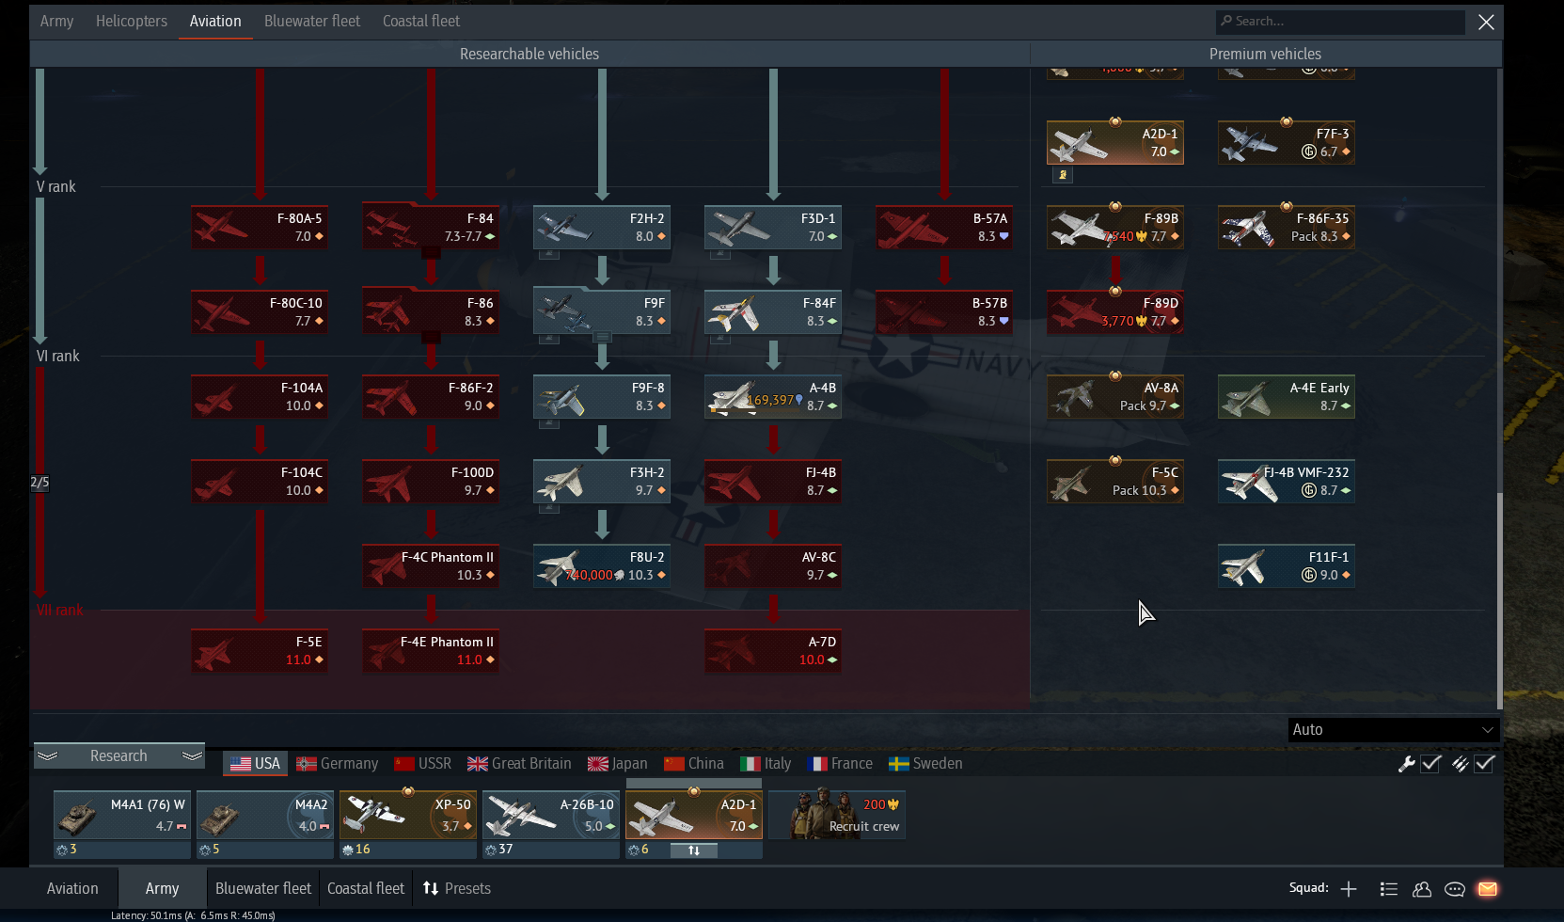Select the F11F-1 premium card
This screenshot has width=1564, height=922.
pos(1287,566)
